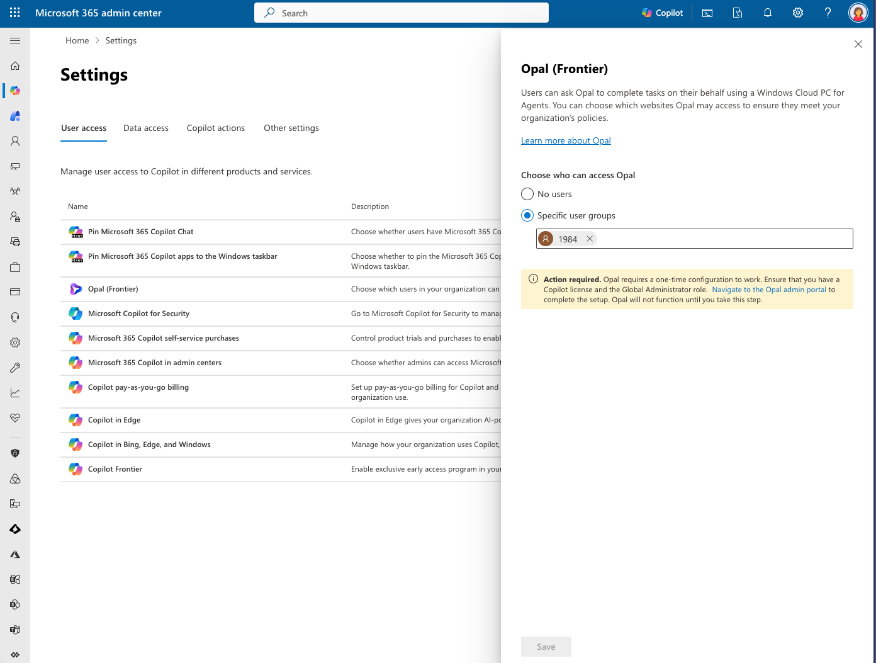Switch to the Copilot actions tab
876x663 pixels.
click(216, 128)
